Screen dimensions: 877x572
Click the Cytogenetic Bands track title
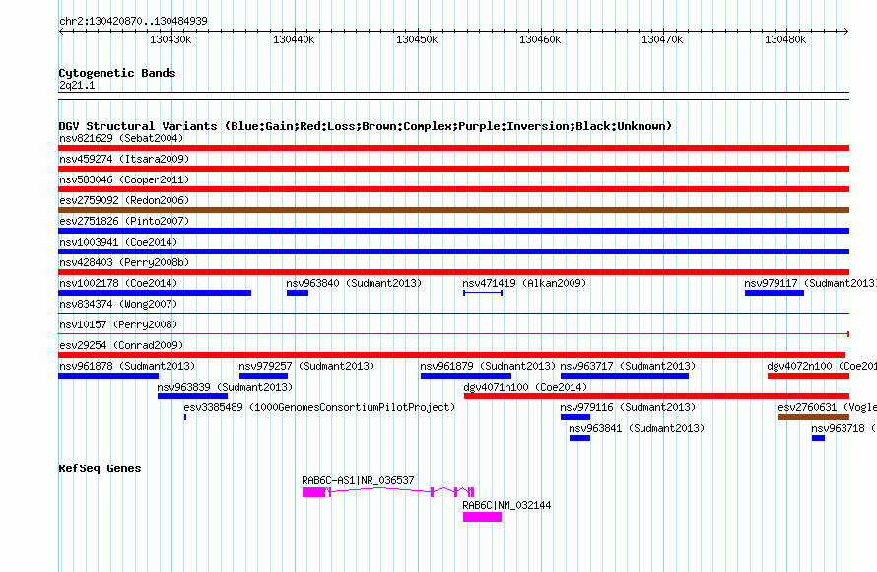tap(117, 73)
